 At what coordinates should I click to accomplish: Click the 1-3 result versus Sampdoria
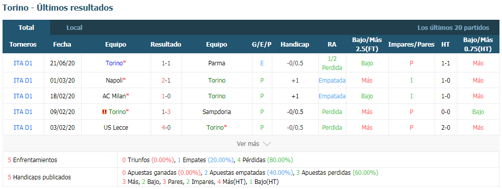(166, 112)
